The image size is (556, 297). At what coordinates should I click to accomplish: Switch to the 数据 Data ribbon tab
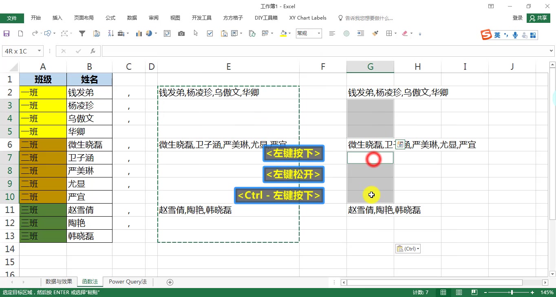[132, 18]
